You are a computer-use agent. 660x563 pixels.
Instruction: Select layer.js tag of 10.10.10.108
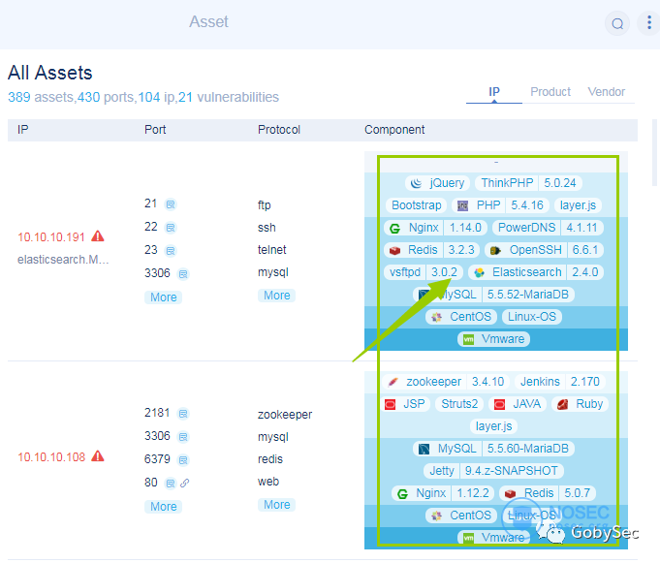coord(493,426)
